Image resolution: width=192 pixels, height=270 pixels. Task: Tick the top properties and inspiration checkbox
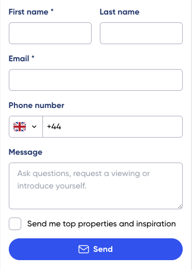tap(15, 224)
